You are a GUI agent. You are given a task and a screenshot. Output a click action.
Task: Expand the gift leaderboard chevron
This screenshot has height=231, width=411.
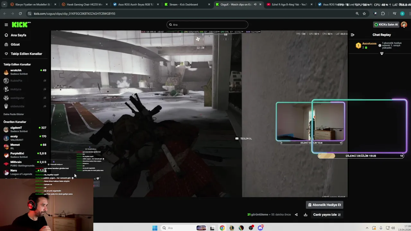[x=382, y=54]
